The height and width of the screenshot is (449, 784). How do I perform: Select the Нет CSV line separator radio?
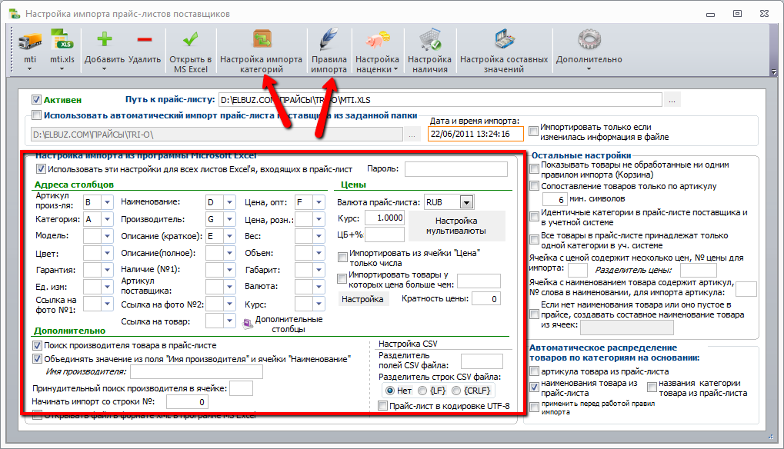pos(389,391)
